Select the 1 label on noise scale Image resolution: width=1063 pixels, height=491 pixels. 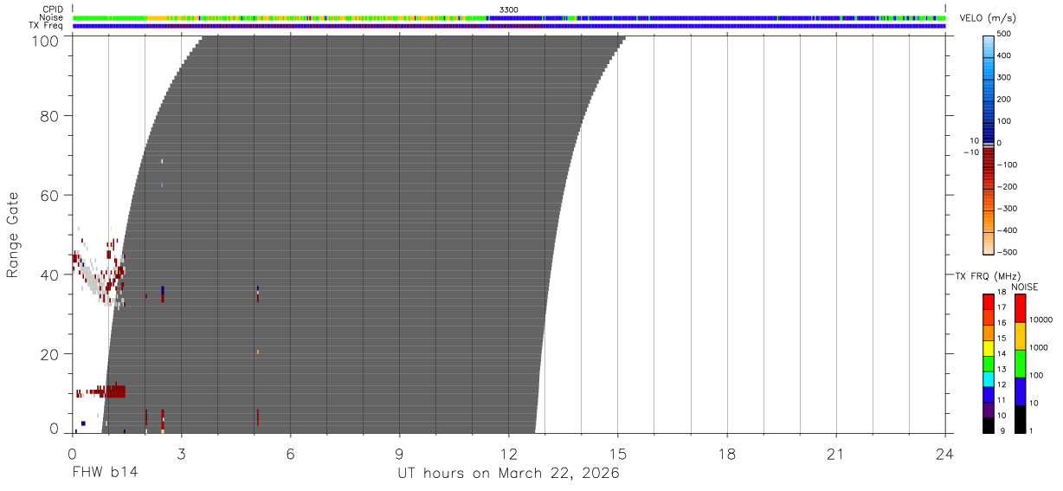tap(1032, 430)
